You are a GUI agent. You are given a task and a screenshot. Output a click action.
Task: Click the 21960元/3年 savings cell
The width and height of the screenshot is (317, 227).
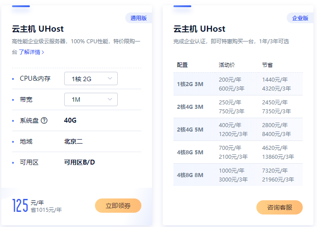coord(278,179)
